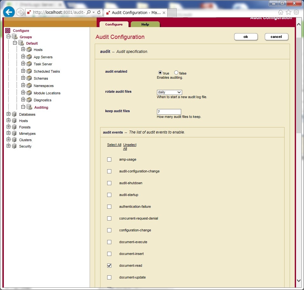Expand the Forests node
304x290 pixels.
click(8, 127)
